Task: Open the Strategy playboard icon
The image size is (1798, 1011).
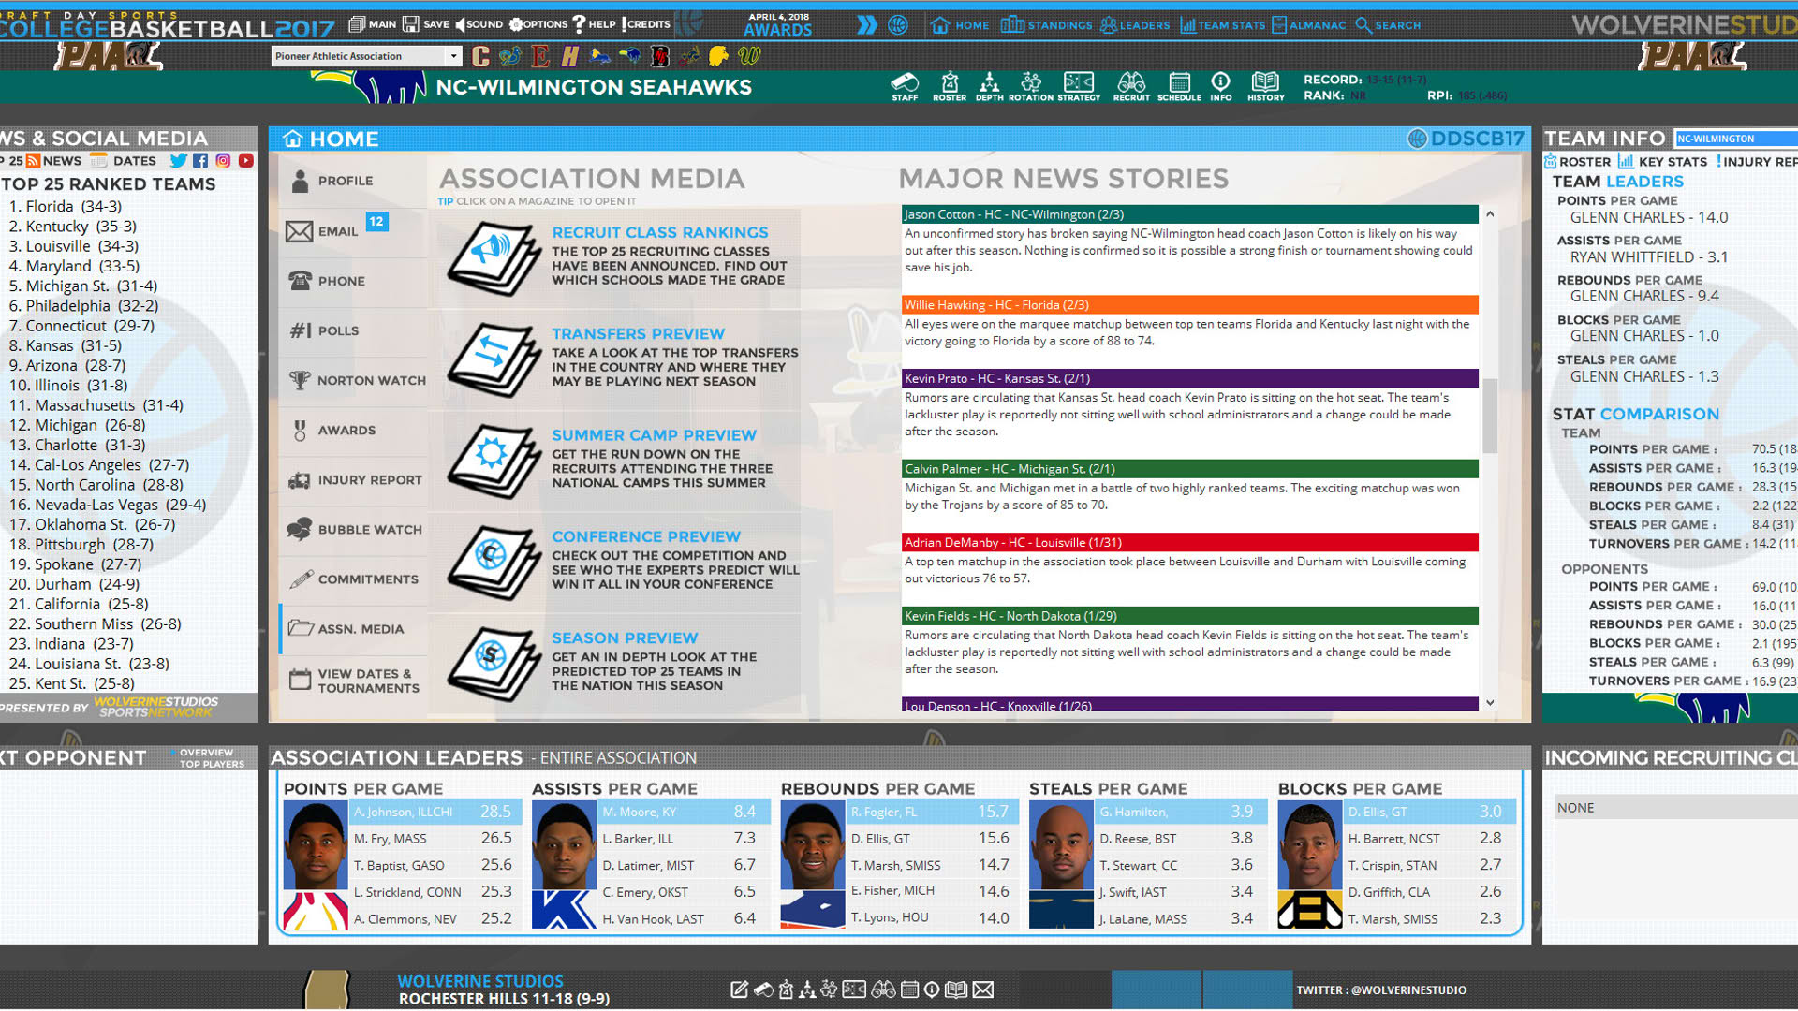Action: pyautogui.click(x=1079, y=86)
